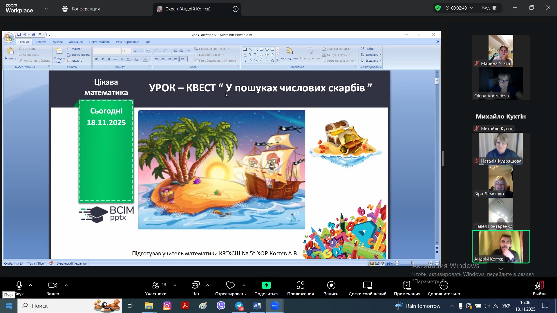Open Microsoft Word from the taskbar

(257, 306)
